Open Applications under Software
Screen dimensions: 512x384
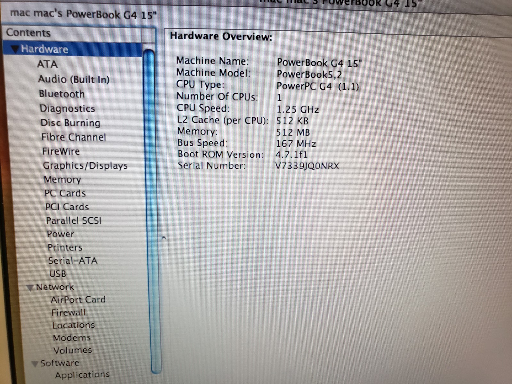[82, 375]
